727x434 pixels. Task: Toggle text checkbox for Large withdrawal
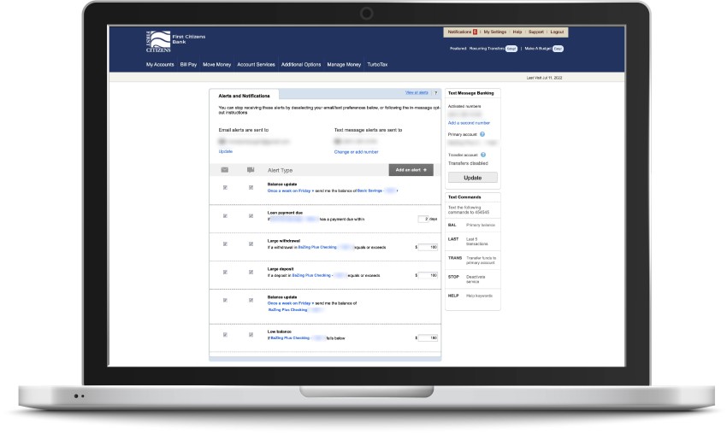click(x=251, y=244)
